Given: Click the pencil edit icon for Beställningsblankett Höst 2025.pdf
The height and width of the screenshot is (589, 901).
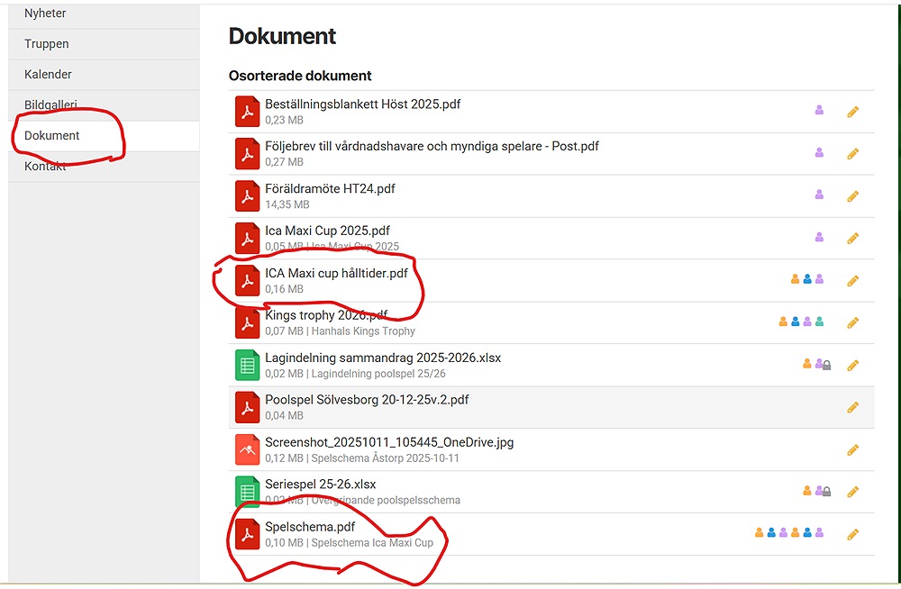Looking at the screenshot, I should point(852,112).
